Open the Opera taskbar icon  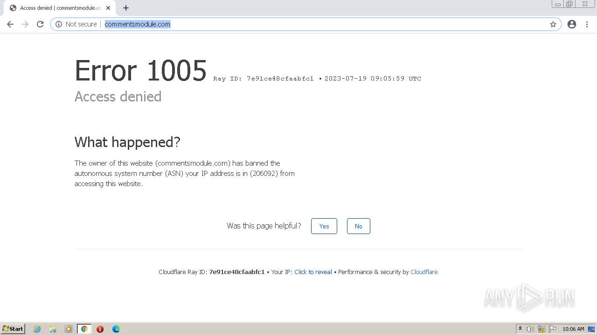click(x=100, y=329)
